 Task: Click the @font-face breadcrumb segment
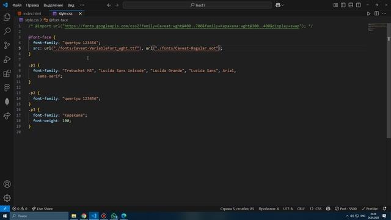56,20
